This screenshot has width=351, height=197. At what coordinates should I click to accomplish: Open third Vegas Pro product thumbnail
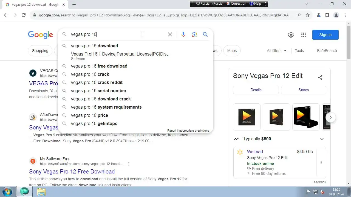(x=306, y=117)
